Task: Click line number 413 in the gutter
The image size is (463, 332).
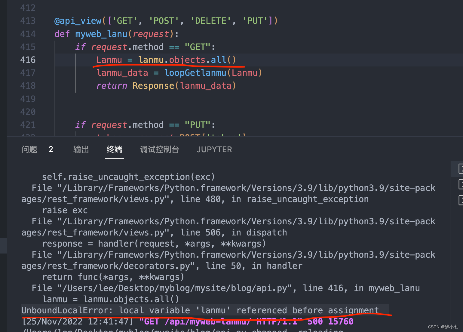Action: [x=28, y=21]
